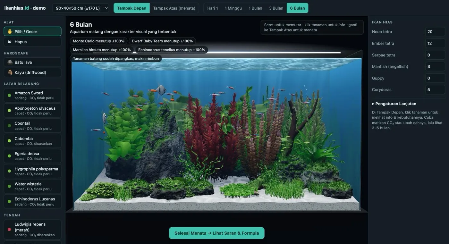The image size is (449, 244).
Task: Expand Pengaturan Lanjutan settings
Action: click(394, 104)
